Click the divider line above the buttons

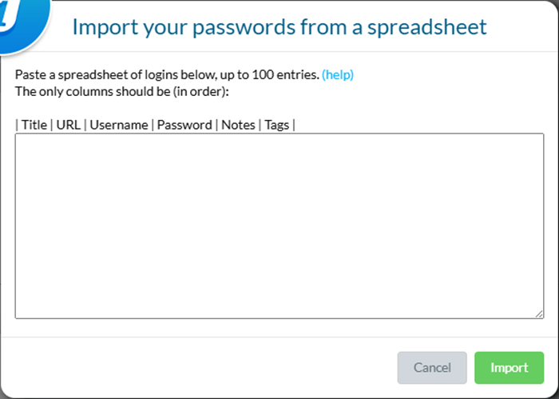[x=279, y=337]
